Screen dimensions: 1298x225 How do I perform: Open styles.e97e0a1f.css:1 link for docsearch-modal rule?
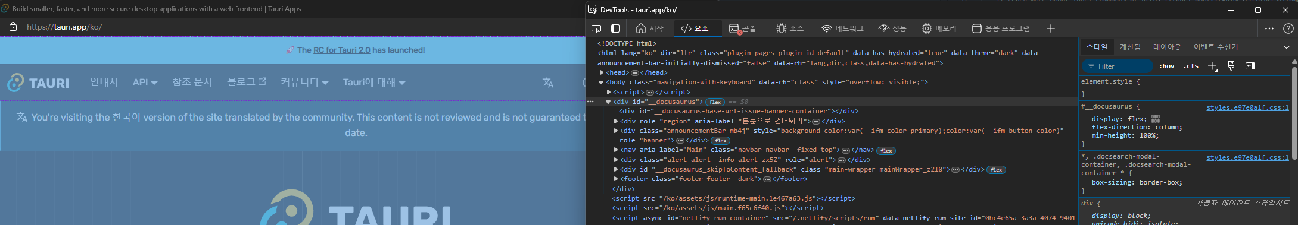1247,157
